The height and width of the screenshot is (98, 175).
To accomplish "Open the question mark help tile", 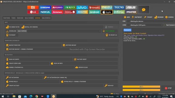I will (144, 10).
